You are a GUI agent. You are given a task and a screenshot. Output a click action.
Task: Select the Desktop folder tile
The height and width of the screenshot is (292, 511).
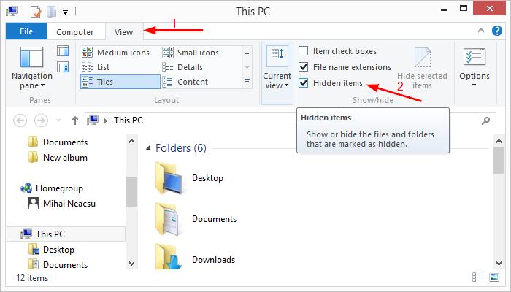click(x=190, y=178)
